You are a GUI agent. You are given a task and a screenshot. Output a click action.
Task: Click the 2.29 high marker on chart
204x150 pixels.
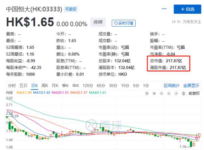tap(15, 116)
